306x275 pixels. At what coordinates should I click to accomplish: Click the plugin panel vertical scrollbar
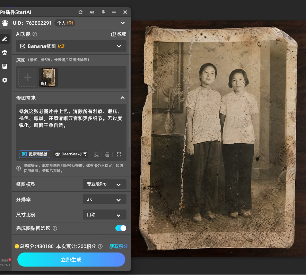[129, 88]
